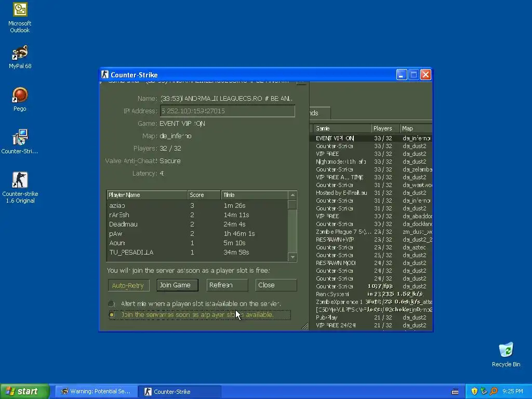Sort the server list by Game column

pyautogui.click(x=342, y=129)
